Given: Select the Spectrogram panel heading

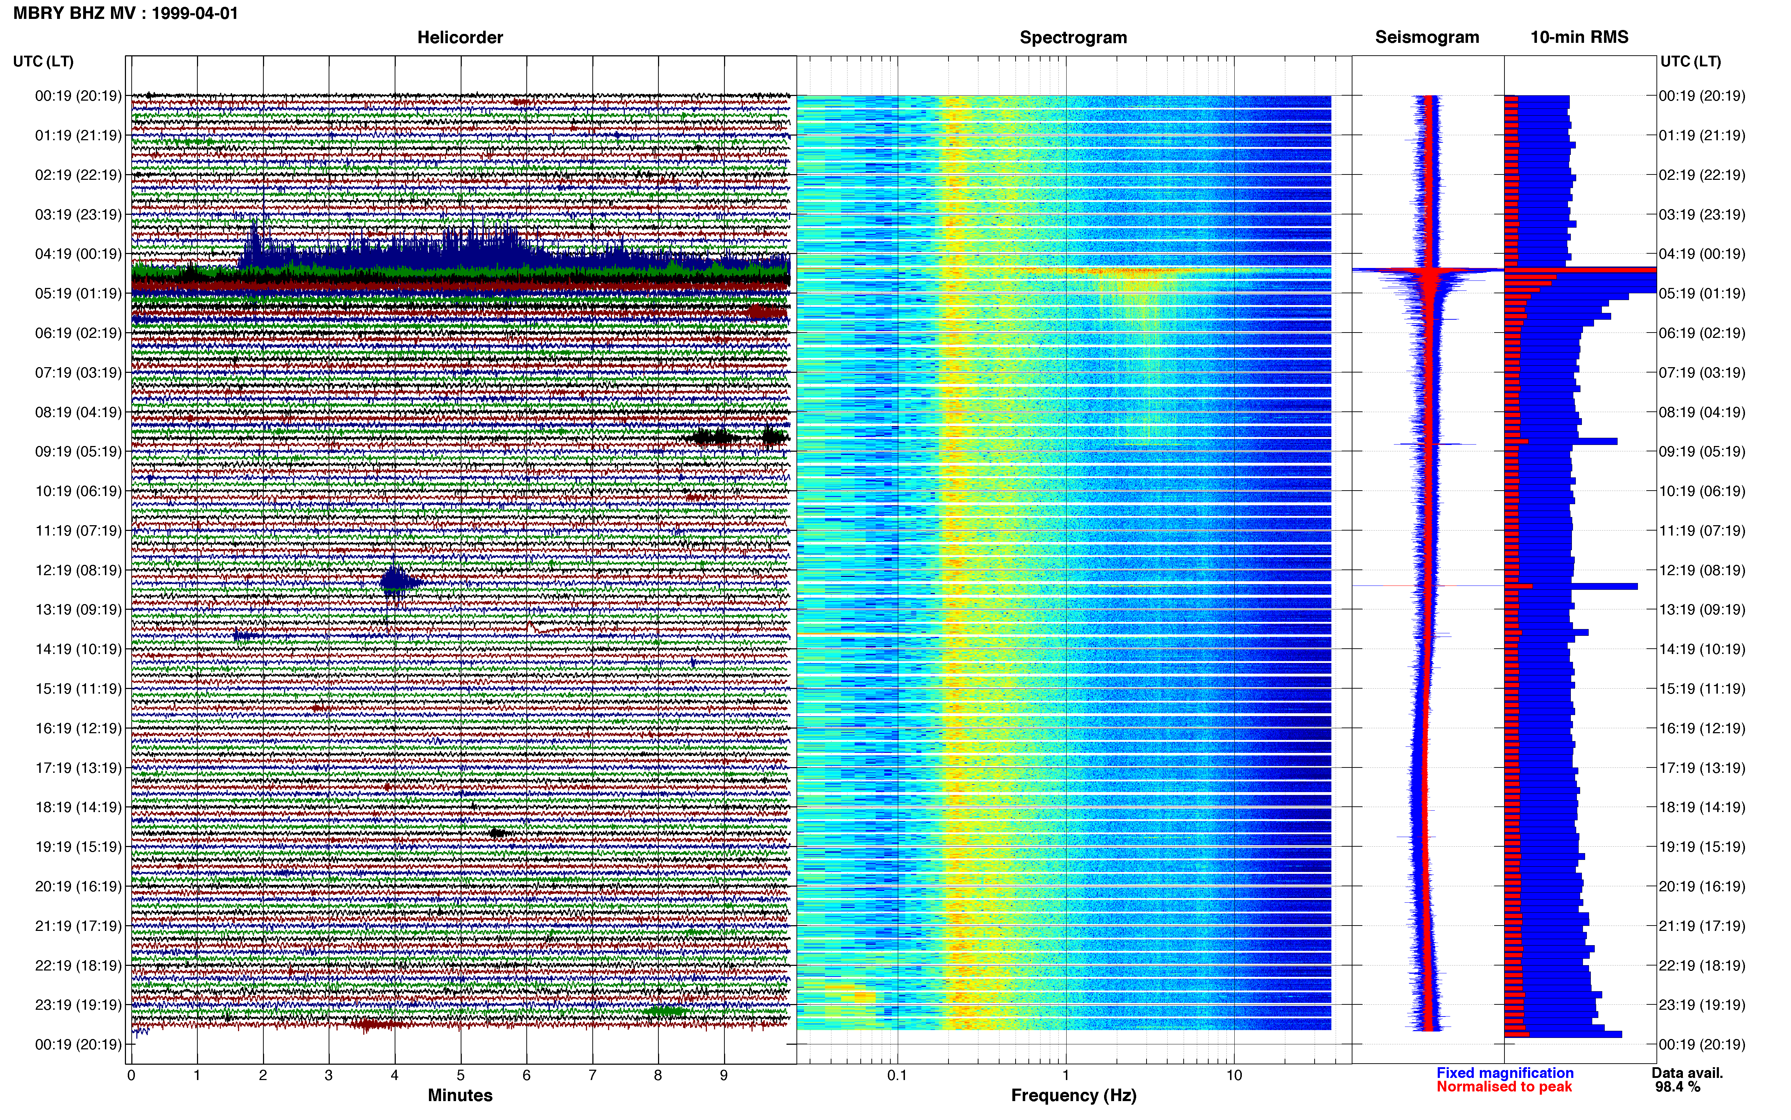Looking at the screenshot, I should 1073,37.
